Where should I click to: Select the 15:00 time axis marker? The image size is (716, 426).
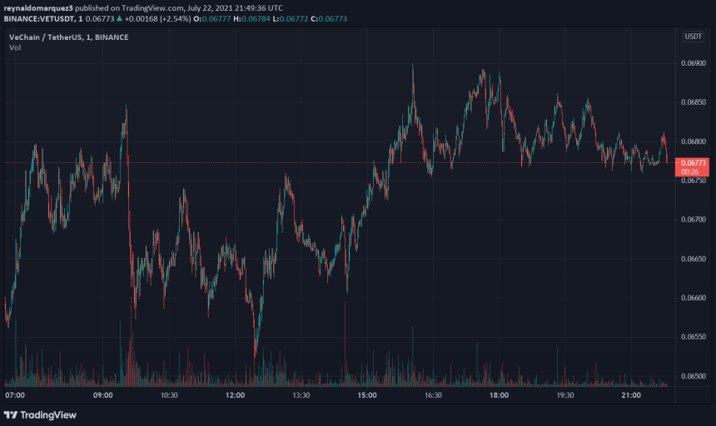366,396
